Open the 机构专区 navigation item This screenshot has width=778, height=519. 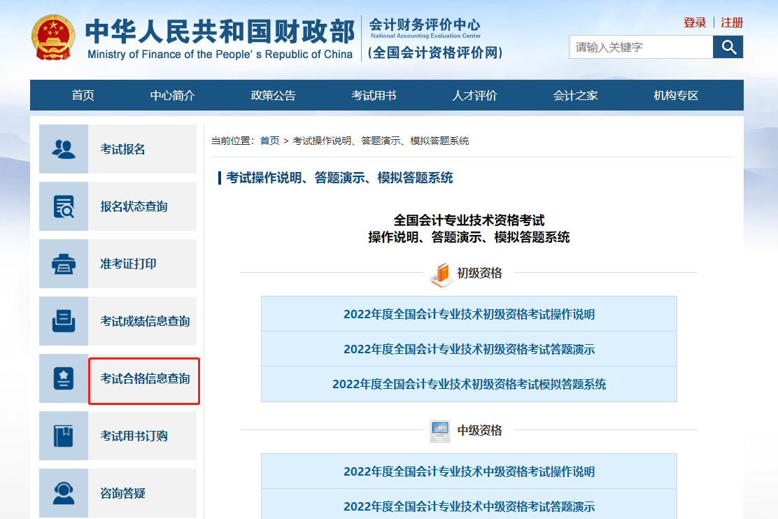click(x=676, y=96)
